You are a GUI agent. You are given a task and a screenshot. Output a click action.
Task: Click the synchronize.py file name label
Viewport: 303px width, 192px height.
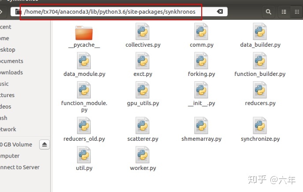click(x=260, y=139)
